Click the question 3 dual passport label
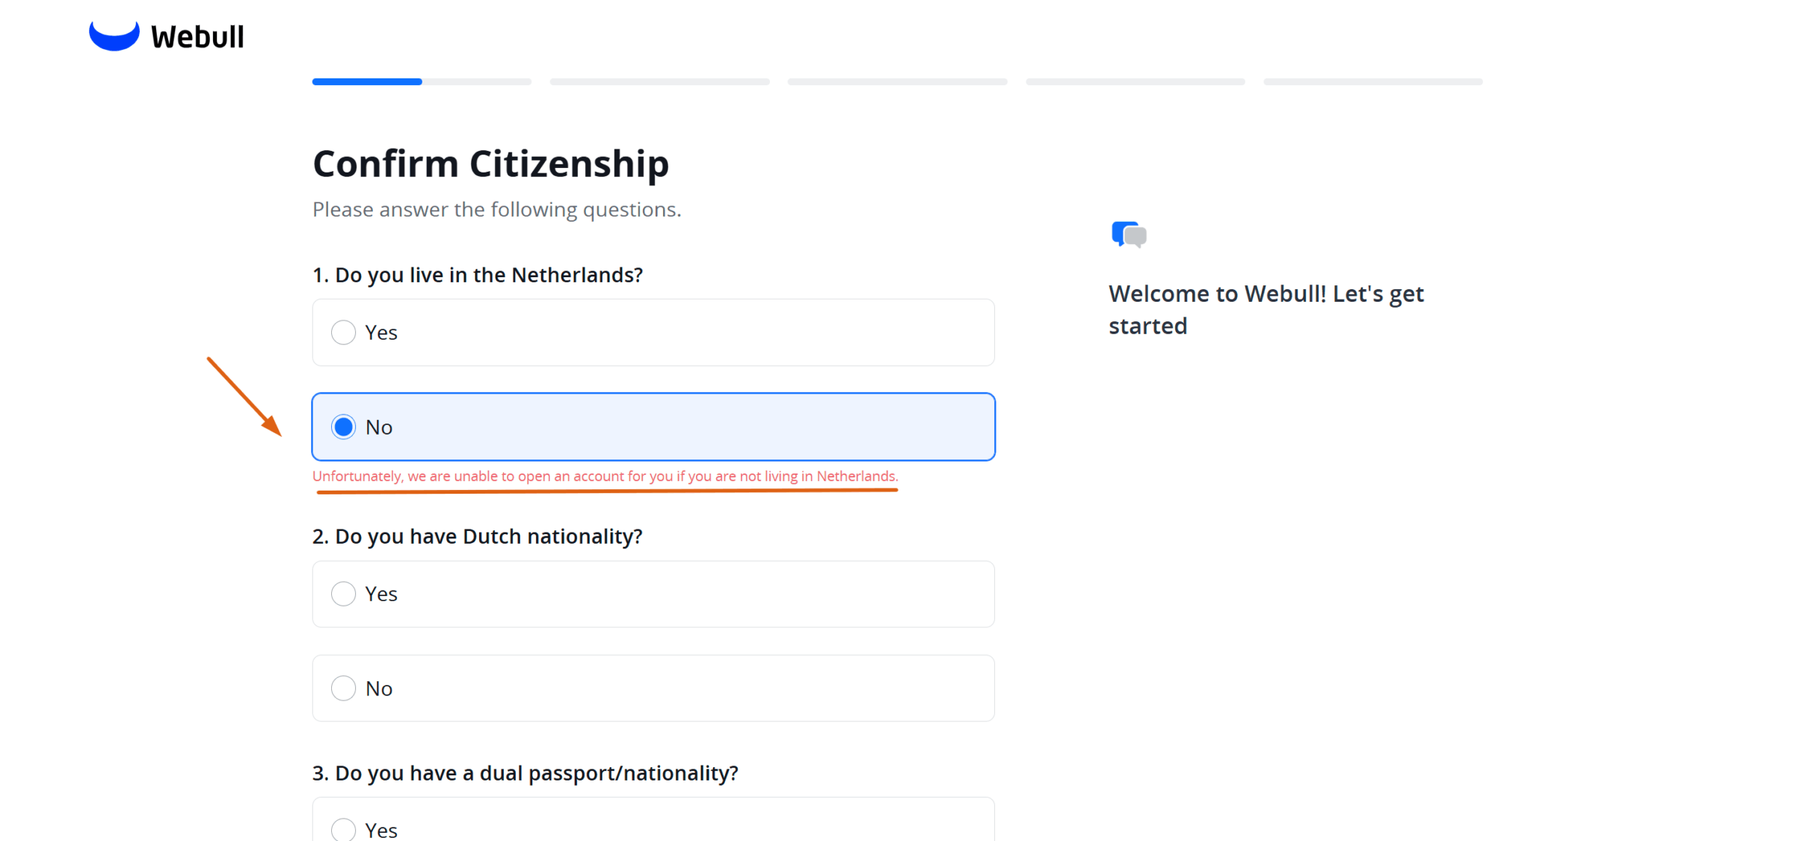Viewport: 1794px width, 841px height. tap(525, 773)
